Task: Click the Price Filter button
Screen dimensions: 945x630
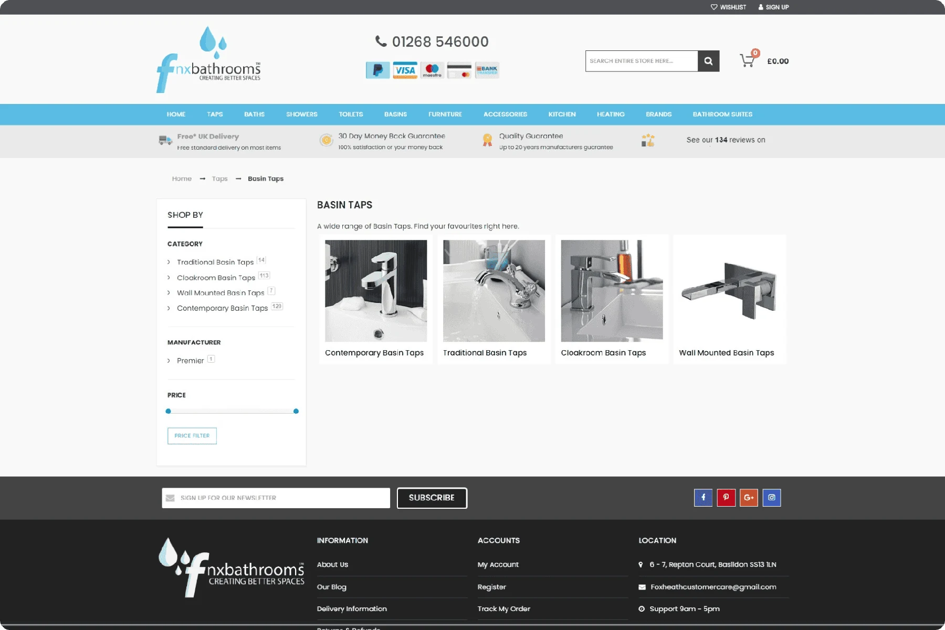Action: coord(192,436)
